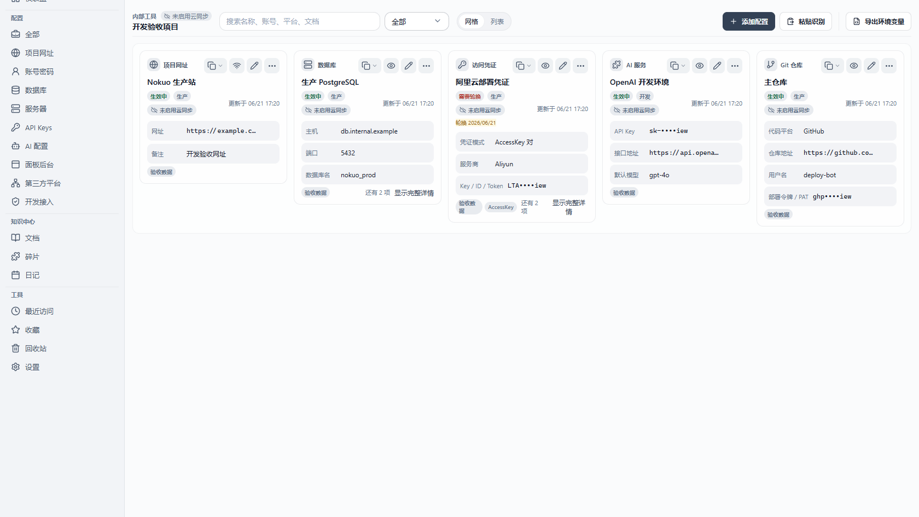
Task: Expand copy dropdown on OpenAI 开发环境 card
Action: tap(677, 66)
